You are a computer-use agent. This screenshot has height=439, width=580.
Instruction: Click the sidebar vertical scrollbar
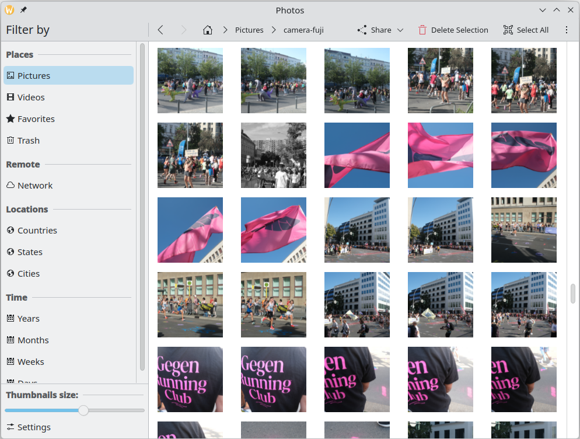pos(142,207)
